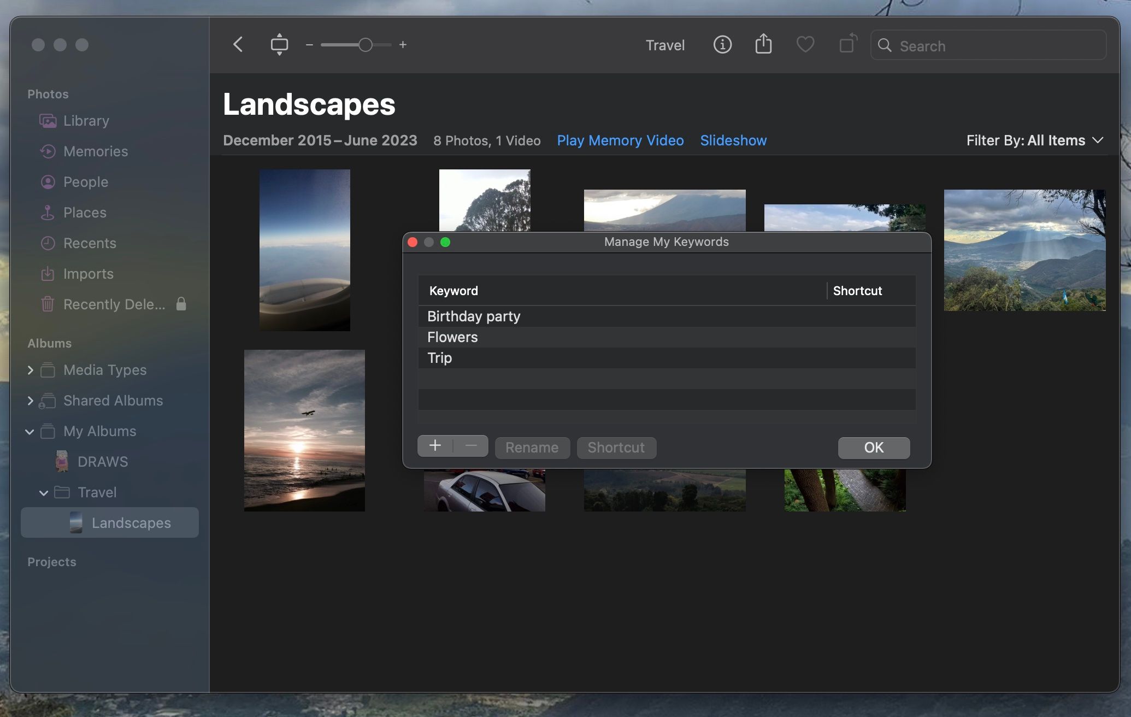Click the zoom-in plus icon
The height and width of the screenshot is (717, 1131).
403,45
